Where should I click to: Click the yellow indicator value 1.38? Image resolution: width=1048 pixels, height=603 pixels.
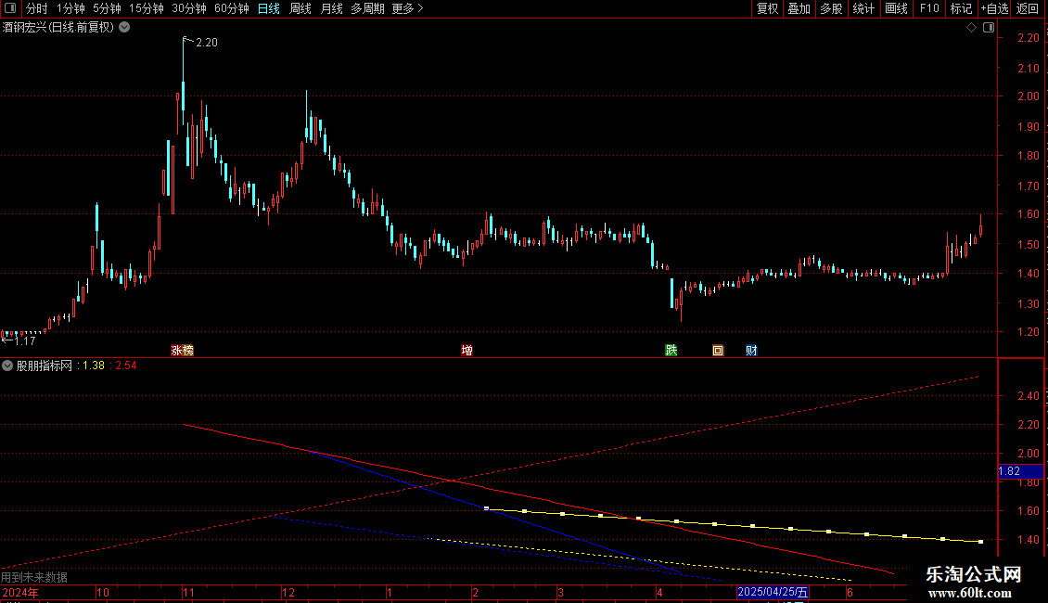pos(94,366)
